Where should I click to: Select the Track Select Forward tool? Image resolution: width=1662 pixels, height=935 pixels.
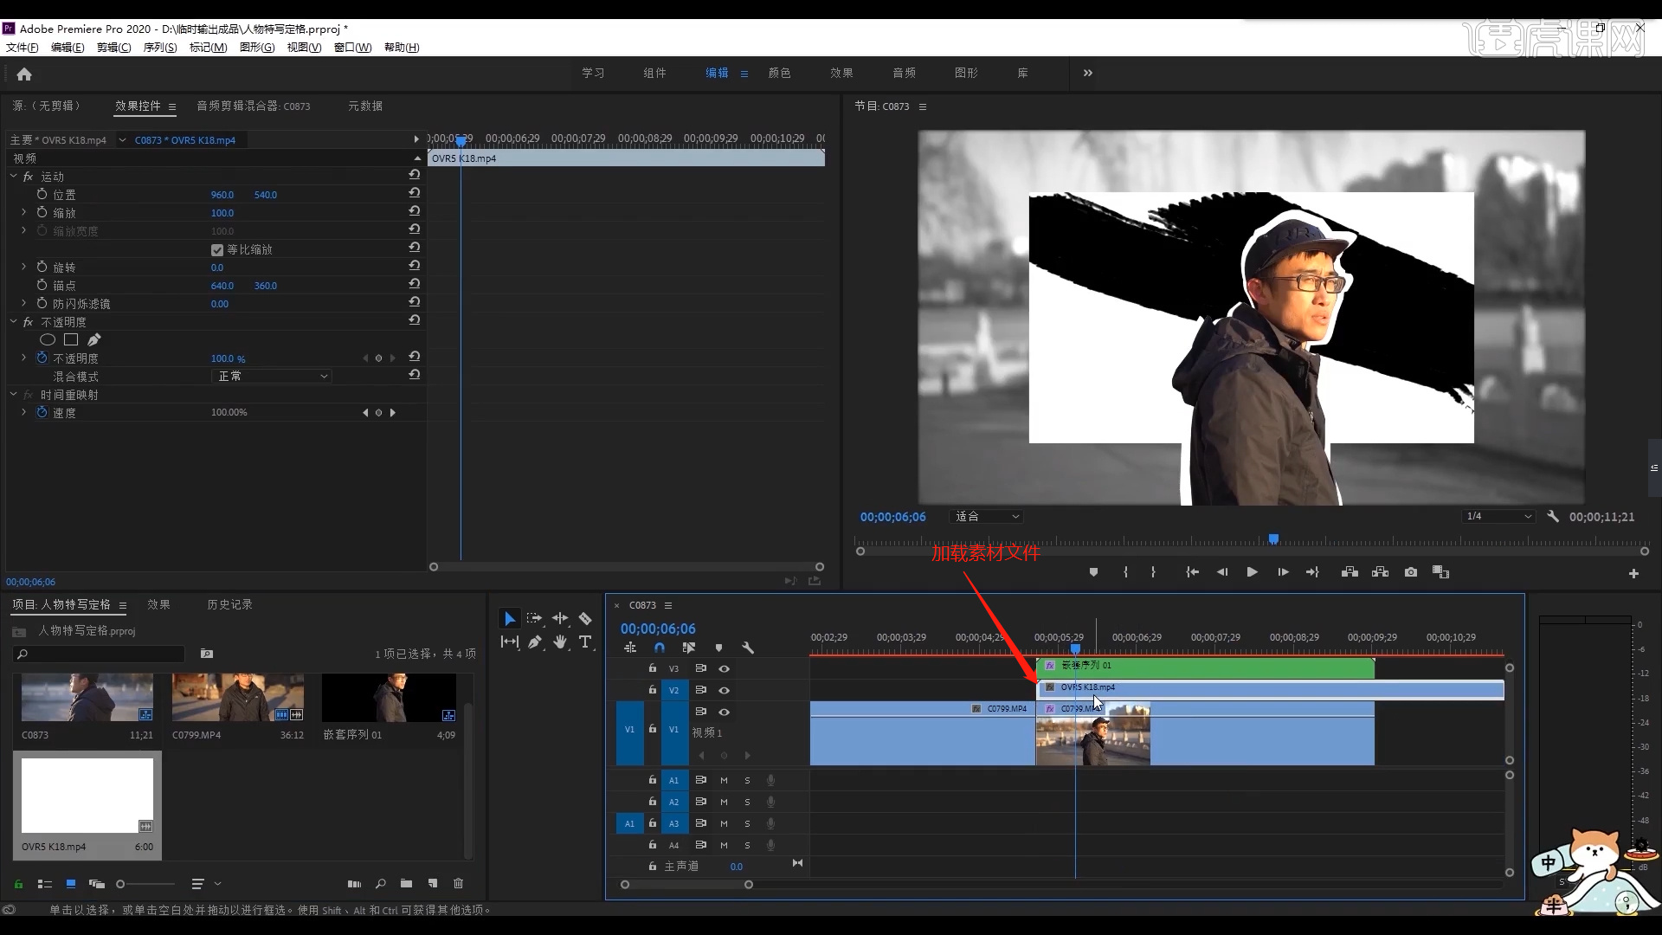point(534,618)
